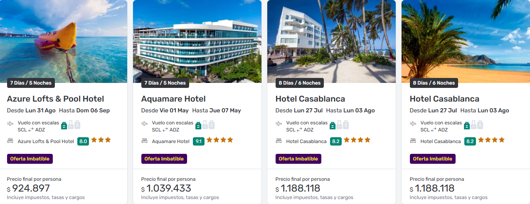Click the bed icon beside Azure Lofts & Pool Hotel
This screenshot has width=530, height=204.
pos(10,141)
